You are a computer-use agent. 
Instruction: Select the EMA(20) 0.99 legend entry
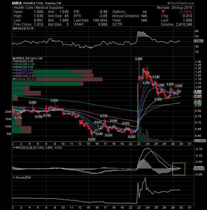pyautogui.click(x=23, y=67)
